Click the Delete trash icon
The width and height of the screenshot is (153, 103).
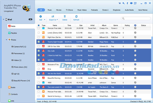[x=65, y=16]
